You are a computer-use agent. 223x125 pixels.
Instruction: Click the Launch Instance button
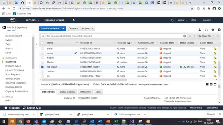[50, 28]
